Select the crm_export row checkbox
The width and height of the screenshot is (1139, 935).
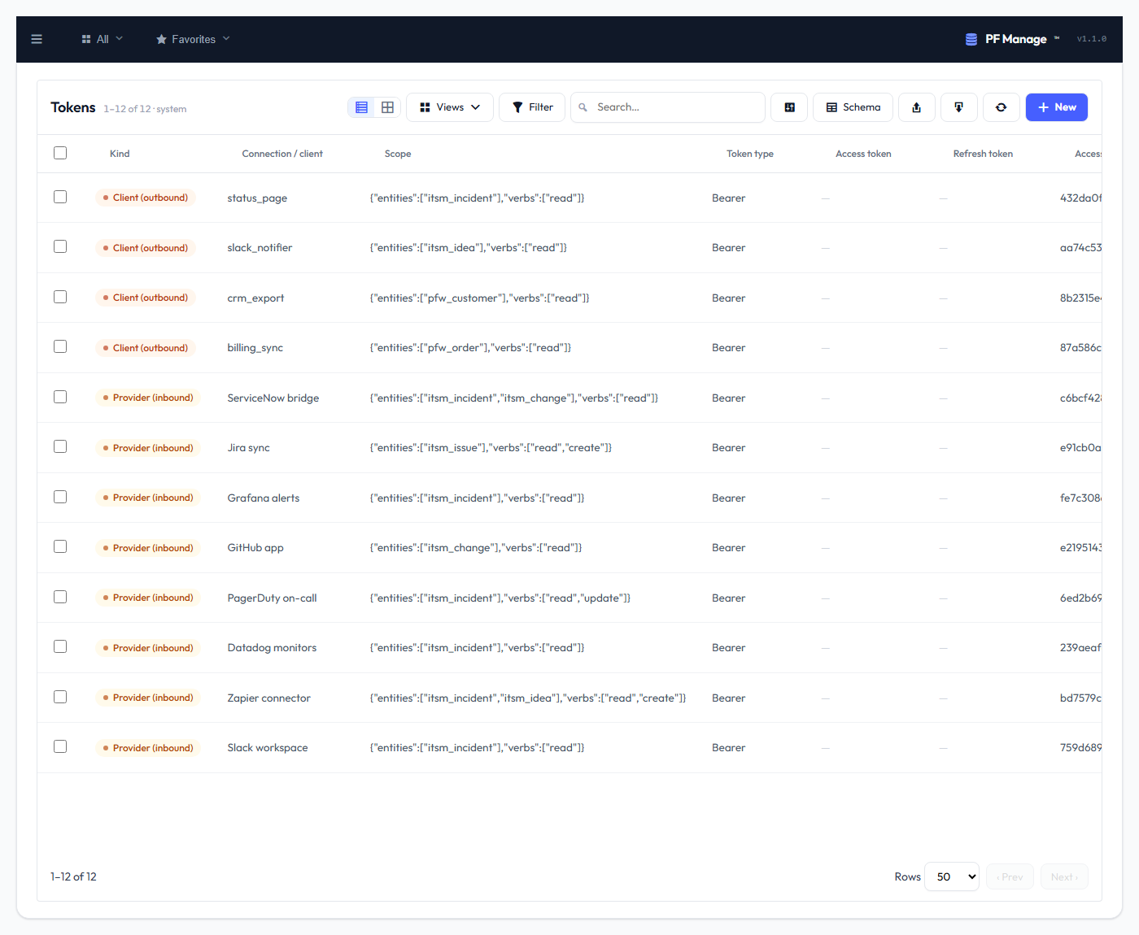[x=60, y=297]
